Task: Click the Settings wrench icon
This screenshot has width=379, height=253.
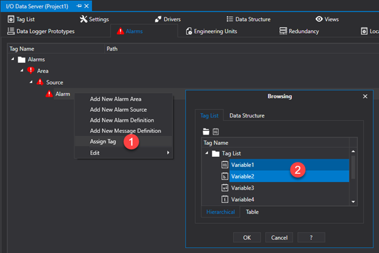Action: 83,20
